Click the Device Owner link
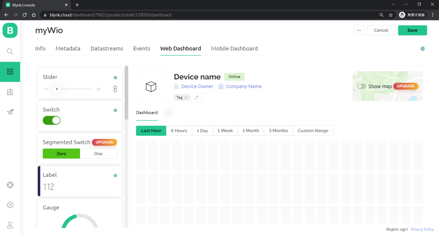439x235 pixels. [x=197, y=86]
